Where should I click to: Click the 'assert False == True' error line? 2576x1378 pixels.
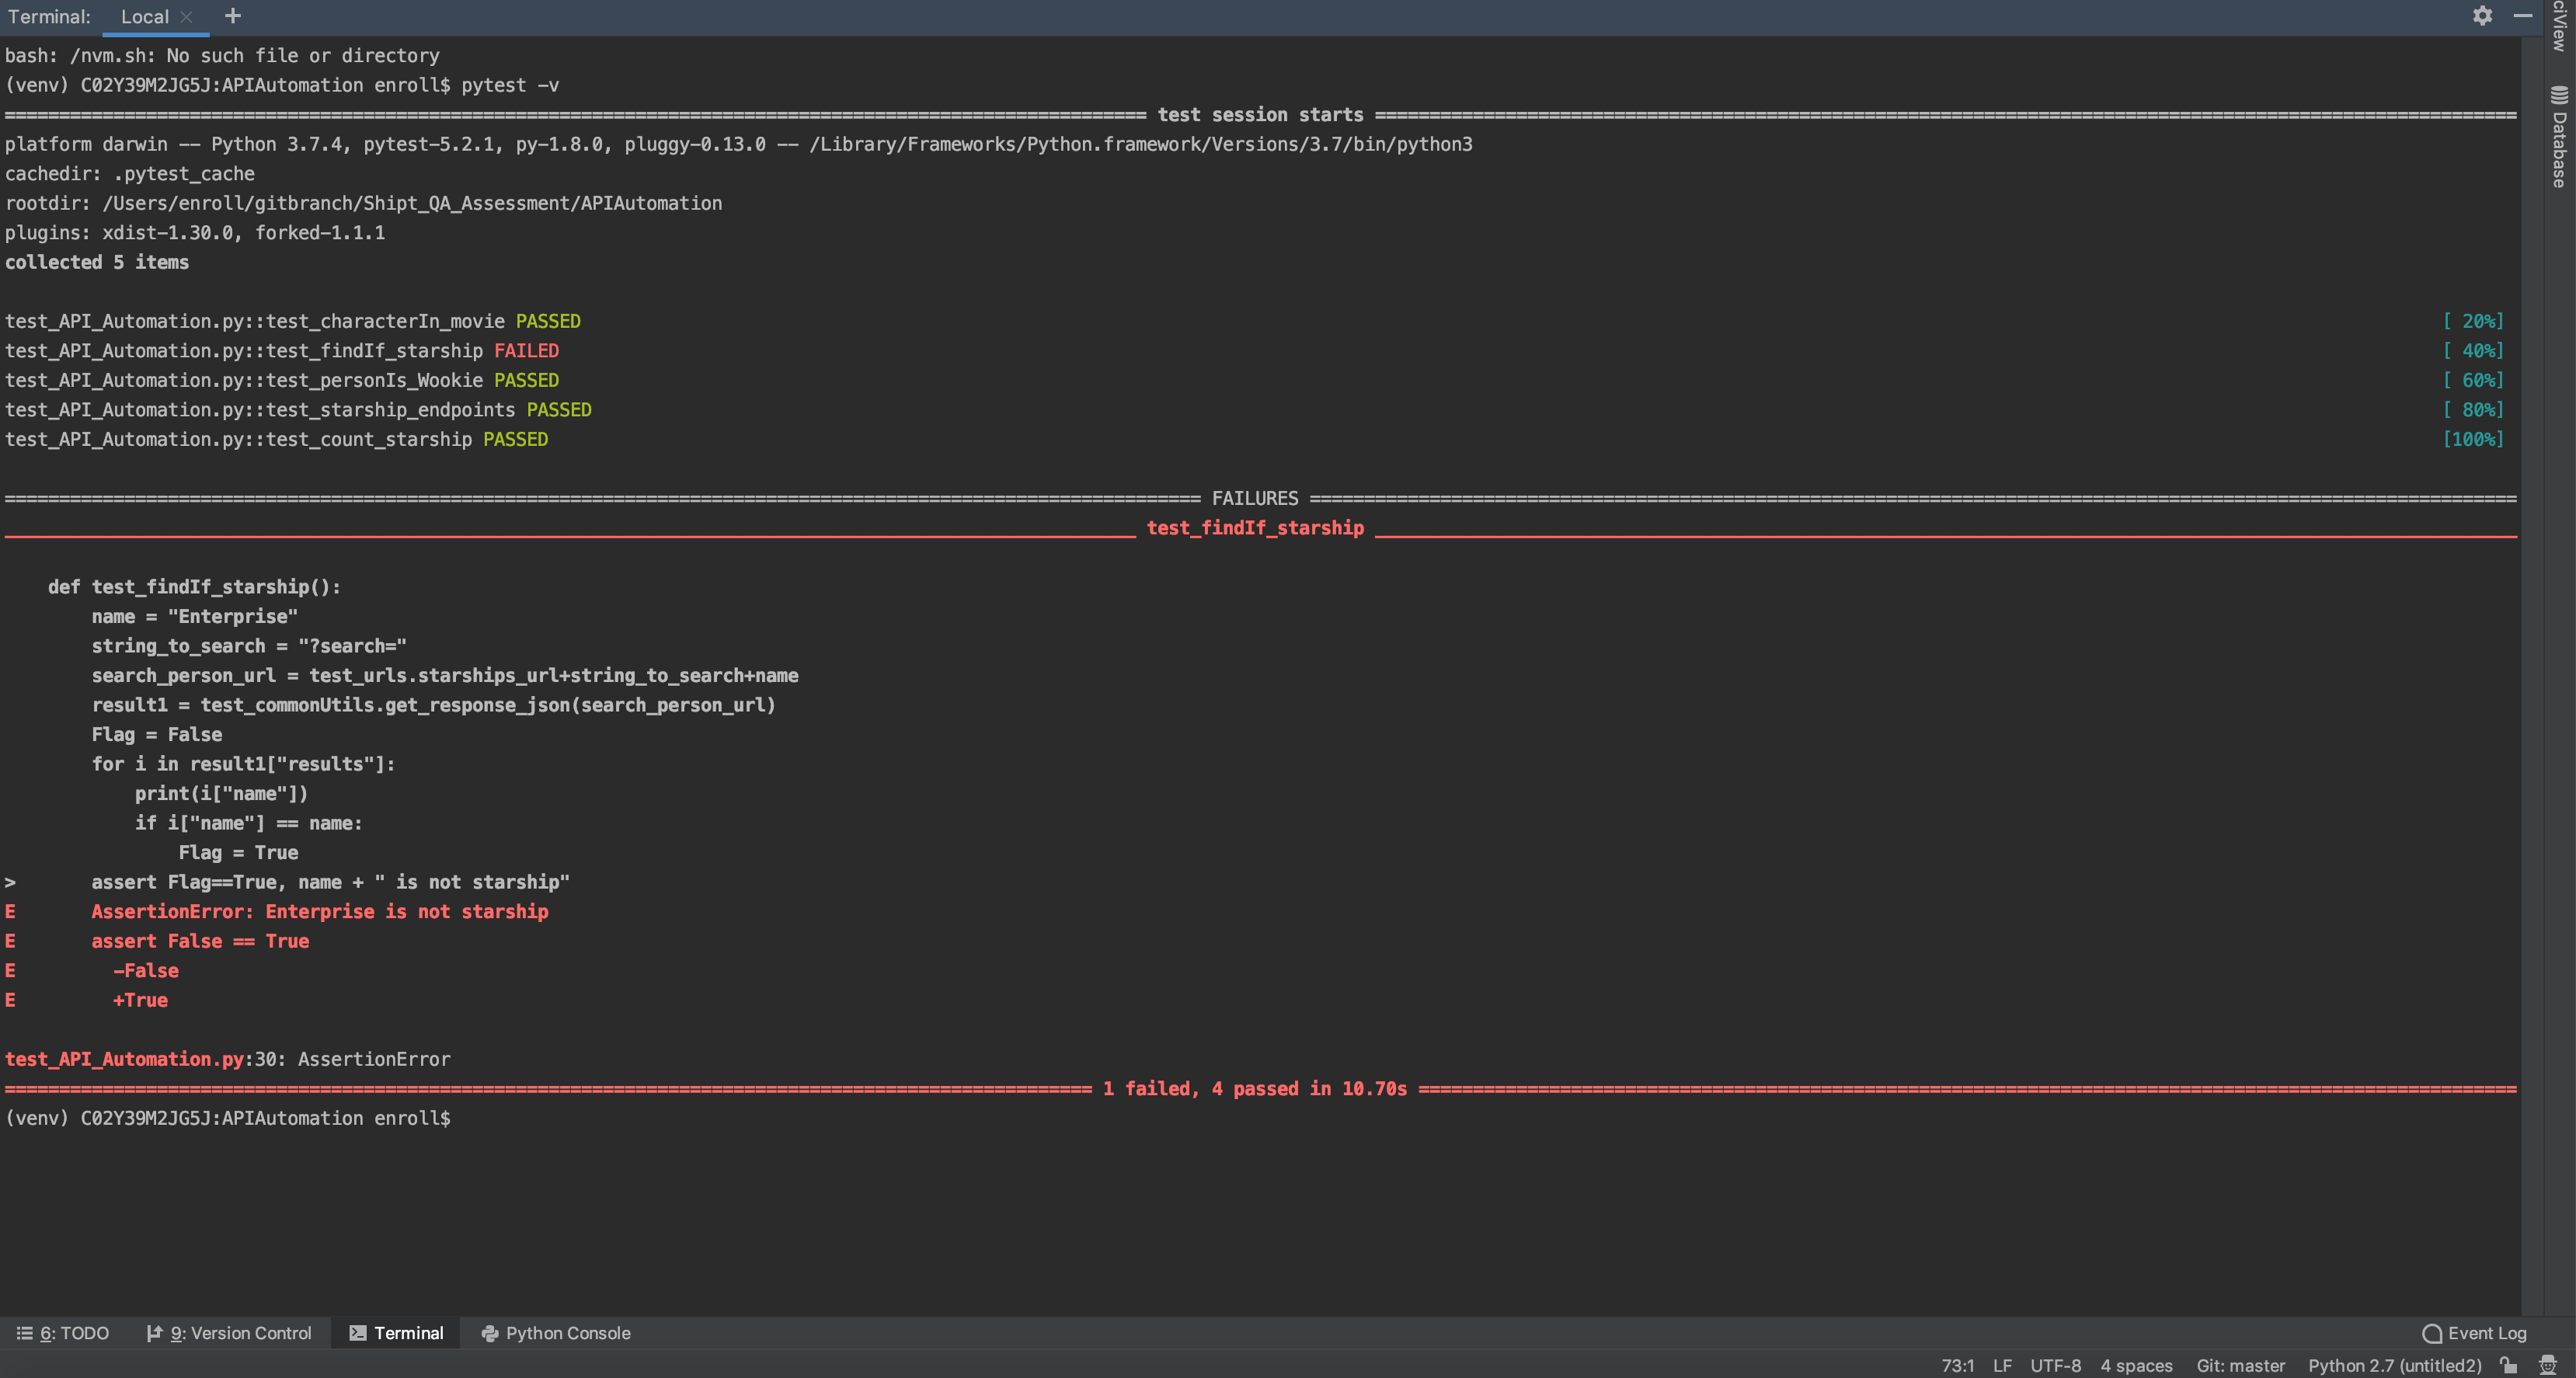click(200, 941)
